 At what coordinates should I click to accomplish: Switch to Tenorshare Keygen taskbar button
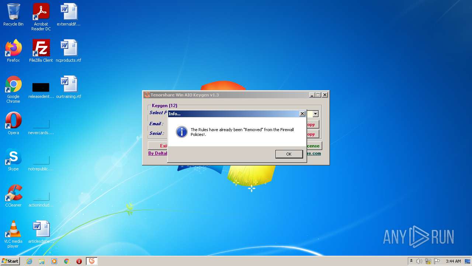(x=92, y=261)
